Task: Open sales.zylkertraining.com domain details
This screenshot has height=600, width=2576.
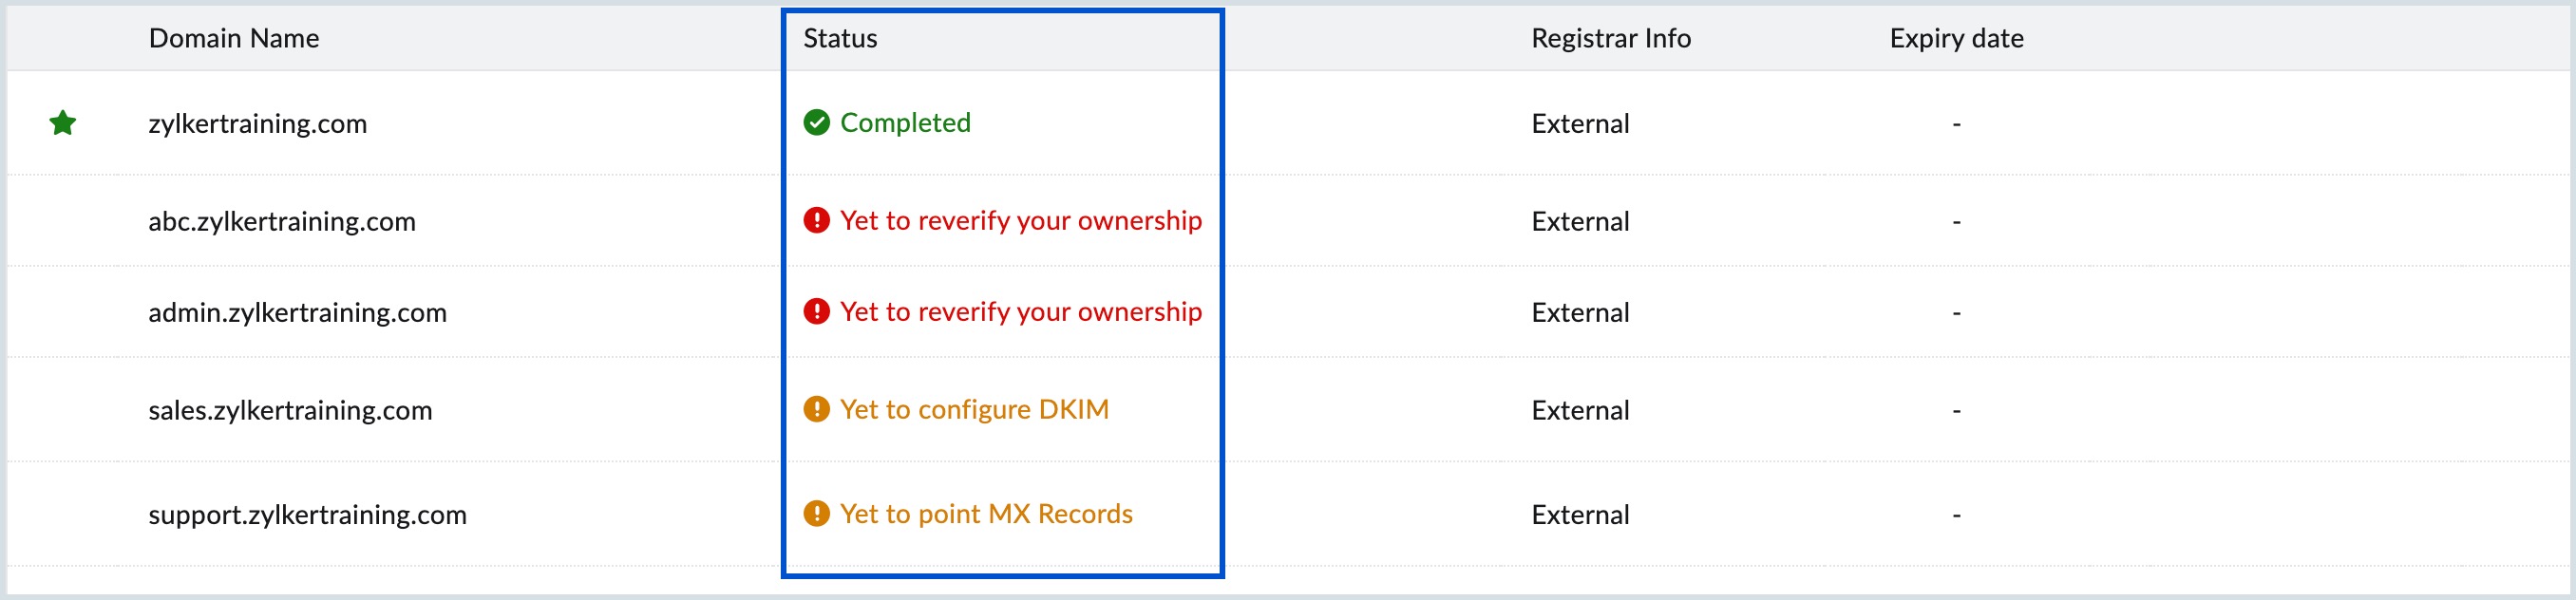Action: 290,410
